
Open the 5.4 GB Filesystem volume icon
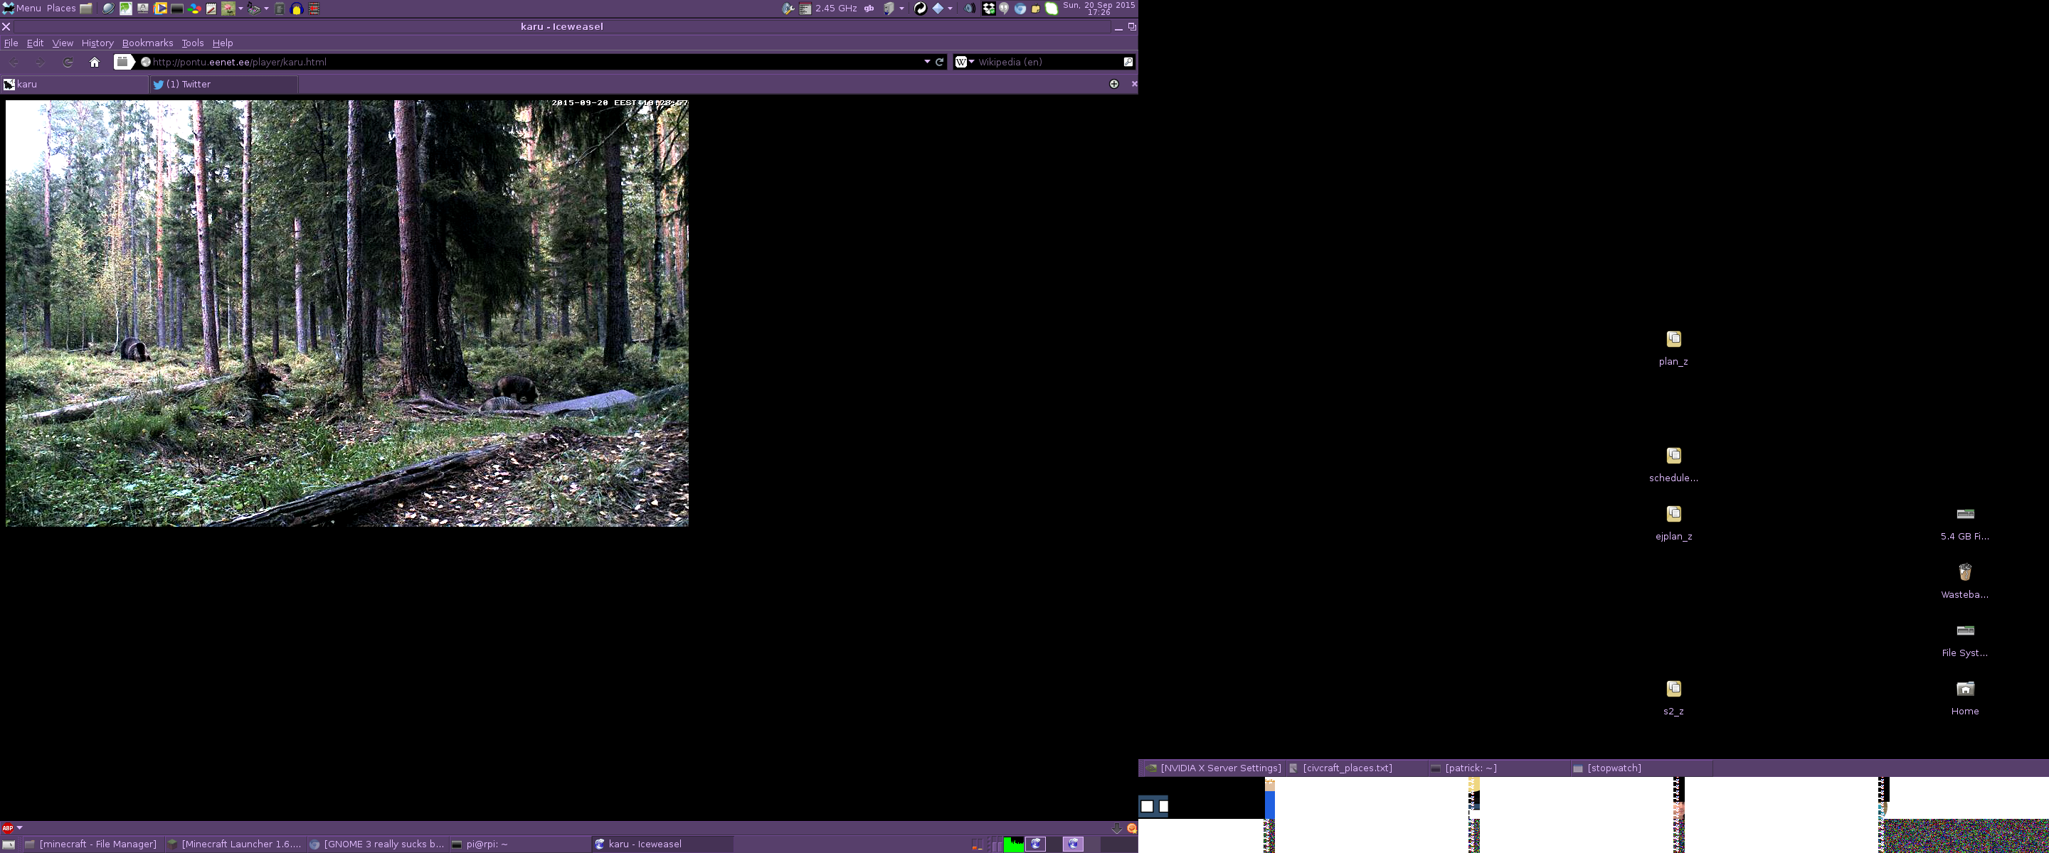(1964, 522)
